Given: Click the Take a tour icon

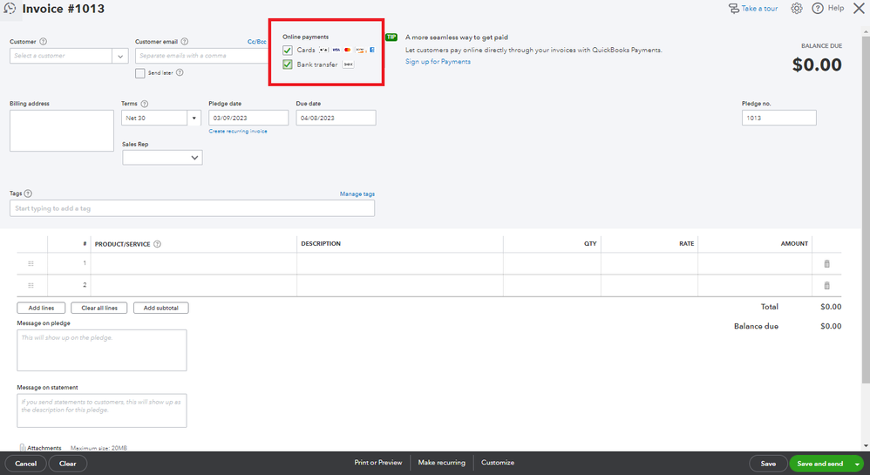Looking at the screenshot, I should click(x=733, y=9).
